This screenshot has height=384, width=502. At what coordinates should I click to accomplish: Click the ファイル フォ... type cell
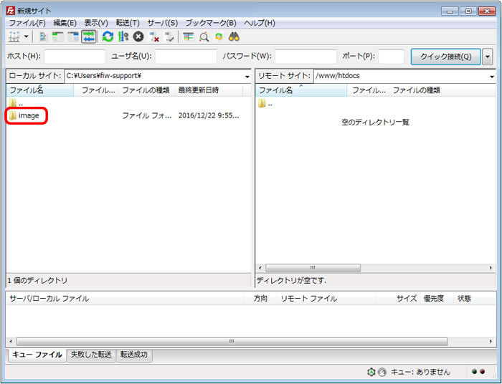[146, 115]
